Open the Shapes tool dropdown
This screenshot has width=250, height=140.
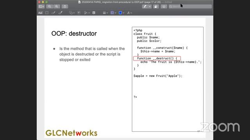tap(72, 13)
